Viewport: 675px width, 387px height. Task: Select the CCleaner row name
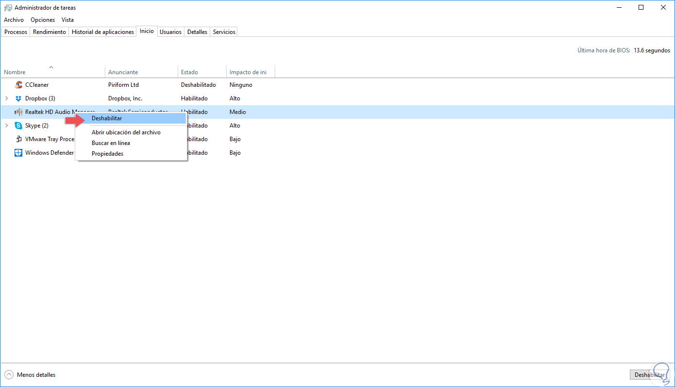(37, 85)
